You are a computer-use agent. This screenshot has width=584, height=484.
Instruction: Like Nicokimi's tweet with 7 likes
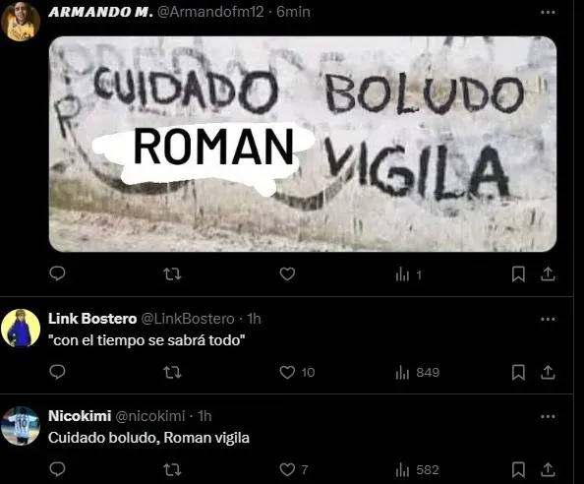[x=294, y=469]
